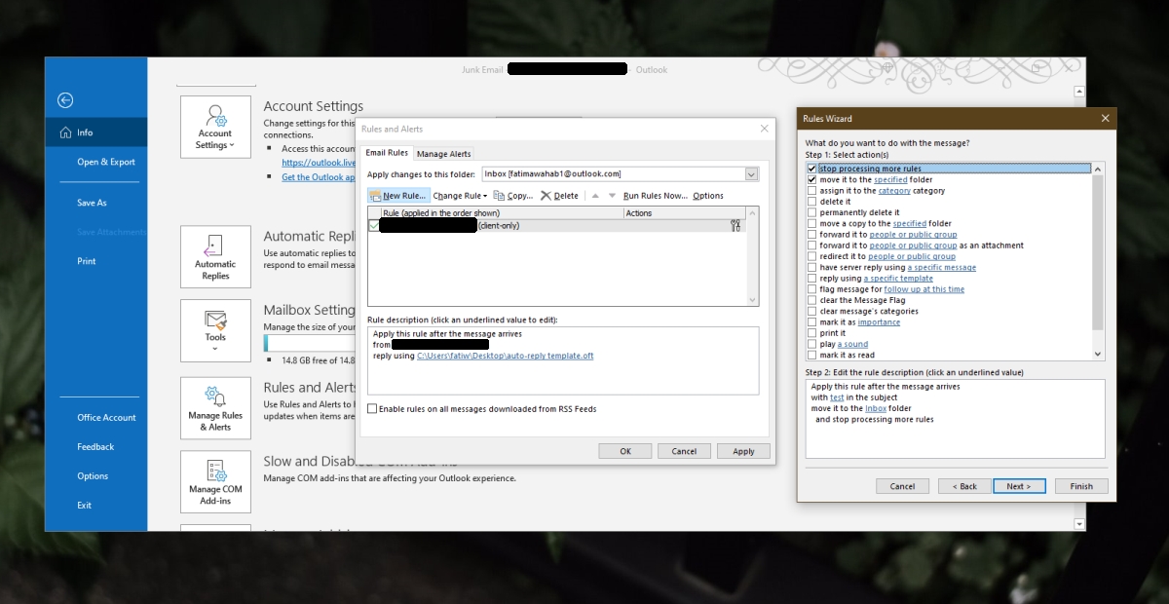Check 'redirect it to' action checkbox

[x=812, y=256]
